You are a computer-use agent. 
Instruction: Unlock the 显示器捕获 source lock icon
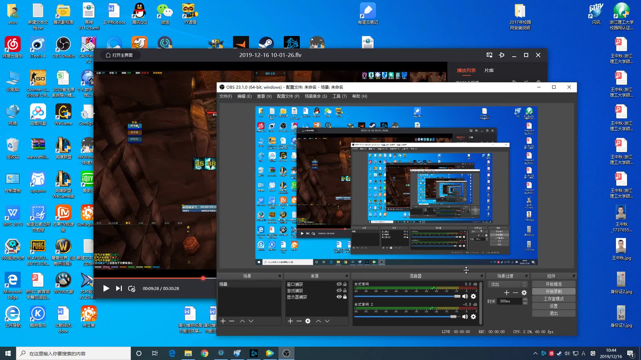pos(345,297)
